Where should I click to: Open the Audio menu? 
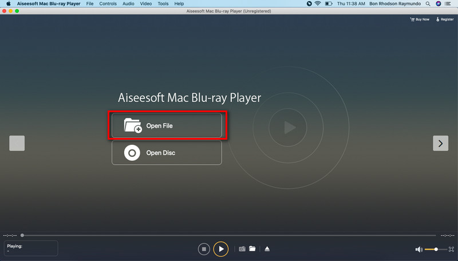[x=128, y=3]
